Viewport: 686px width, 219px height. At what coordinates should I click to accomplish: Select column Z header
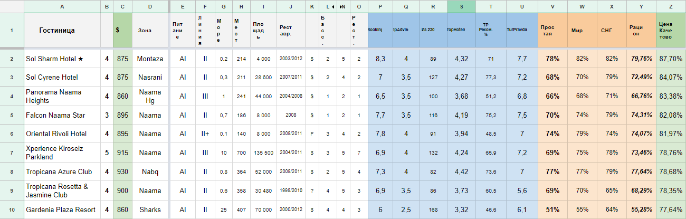(671, 6)
